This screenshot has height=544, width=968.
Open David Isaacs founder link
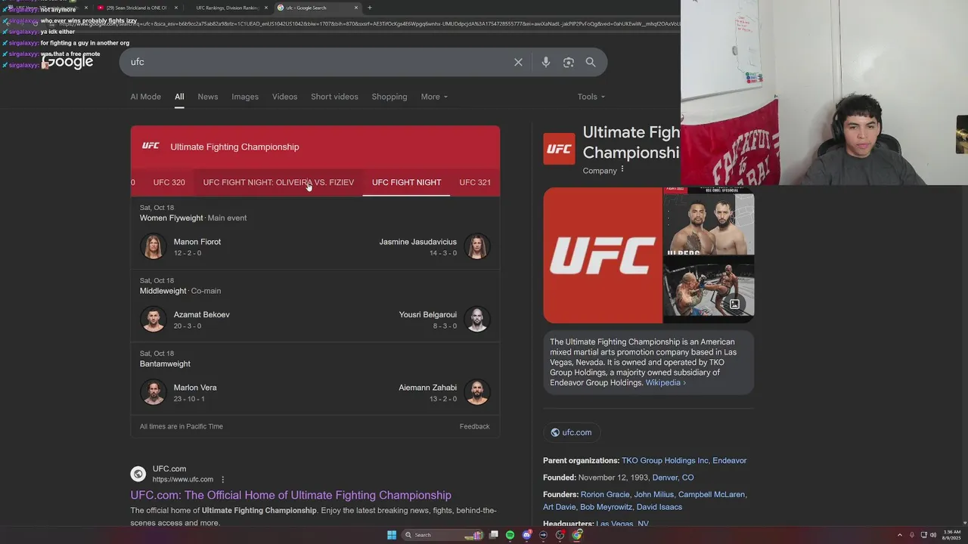[659, 507]
